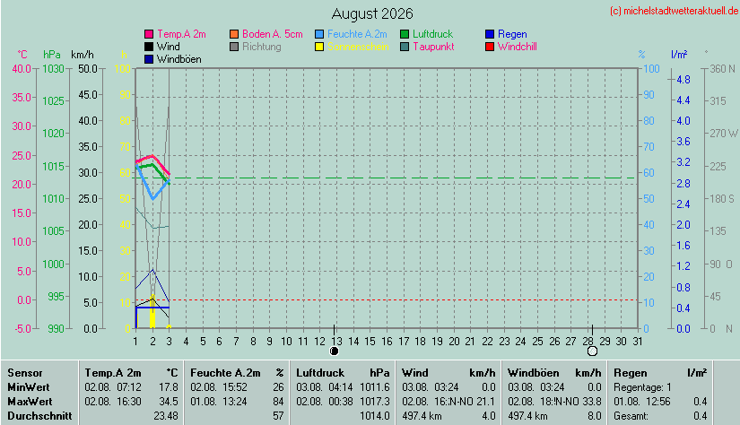Click the 'Windchill' legend label

[518, 47]
